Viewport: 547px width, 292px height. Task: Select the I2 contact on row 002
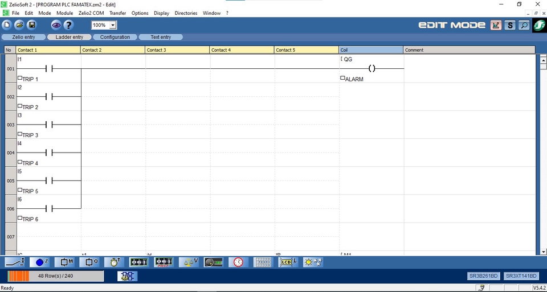(49, 97)
